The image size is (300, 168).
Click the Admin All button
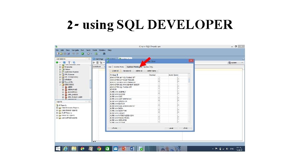tap(139, 71)
